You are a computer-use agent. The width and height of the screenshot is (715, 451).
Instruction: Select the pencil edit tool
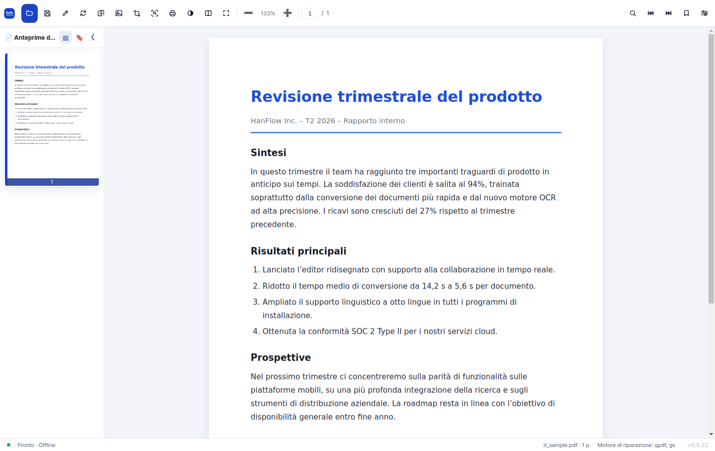[x=65, y=13]
